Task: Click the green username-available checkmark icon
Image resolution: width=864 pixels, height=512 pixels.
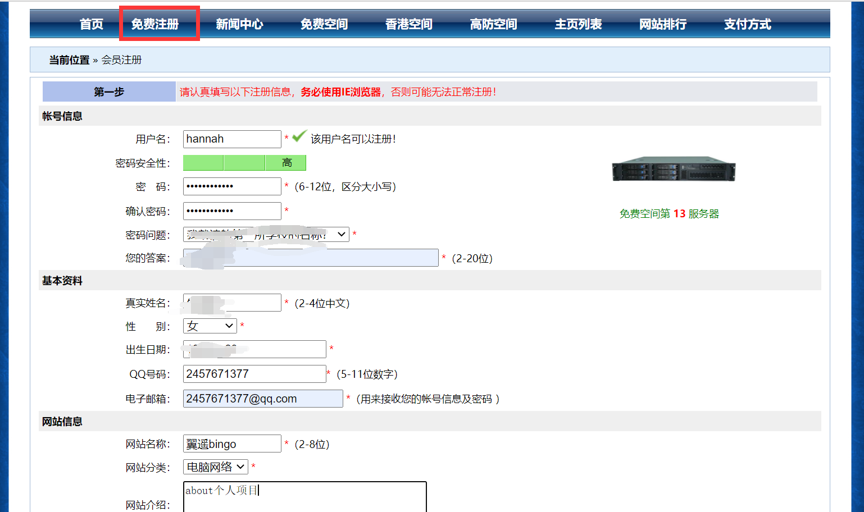Action: (x=299, y=136)
